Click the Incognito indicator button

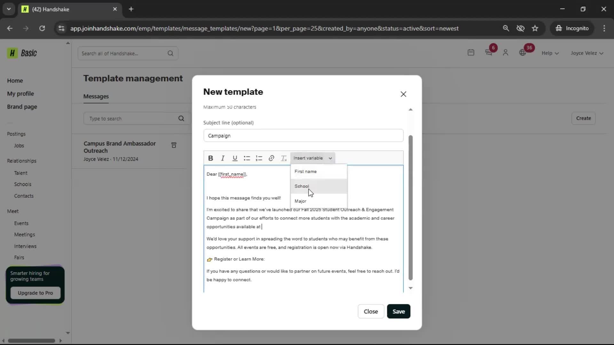[572, 28]
